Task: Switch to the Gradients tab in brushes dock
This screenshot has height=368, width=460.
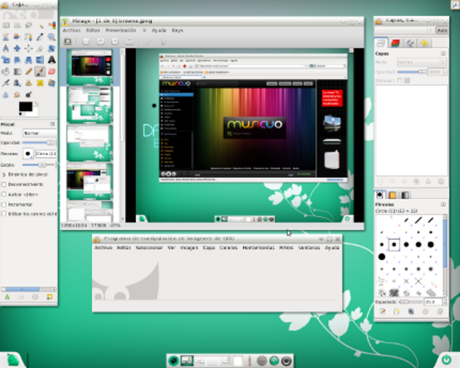Action: point(405,195)
